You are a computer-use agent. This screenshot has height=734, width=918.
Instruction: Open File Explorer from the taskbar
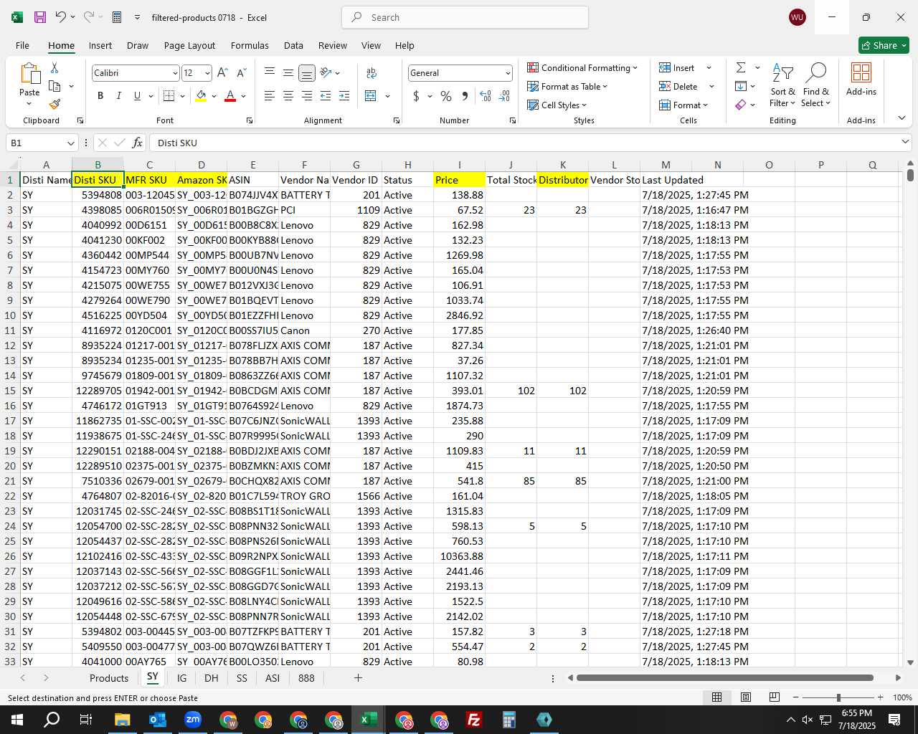(122, 720)
